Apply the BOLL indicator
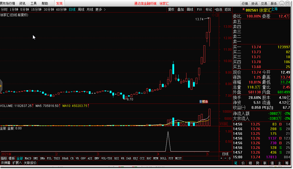This screenshot has height=169, width=293. (x=163, y=158)
